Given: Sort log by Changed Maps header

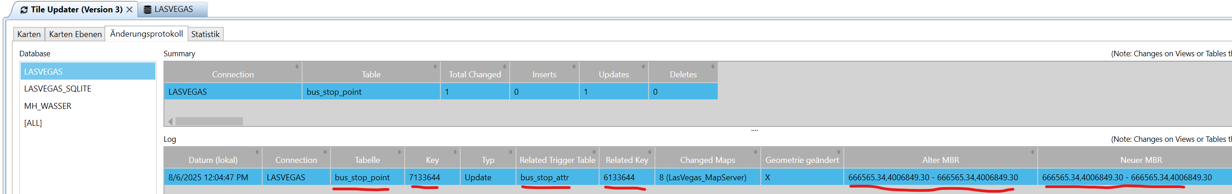Looking at the screenshot, I should pyautogui.click(x=707, y=160).
